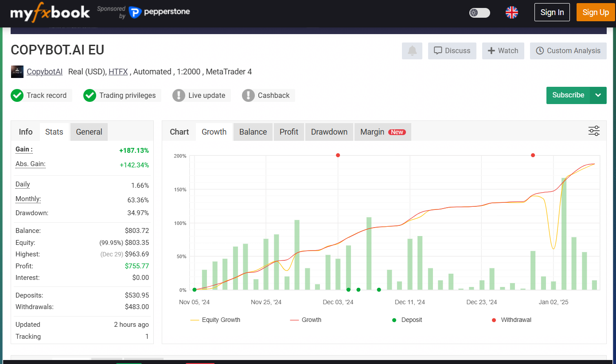Click the red withdrawal marker near Dec 03
Screen dimensions: 616x364
[338, 155]
